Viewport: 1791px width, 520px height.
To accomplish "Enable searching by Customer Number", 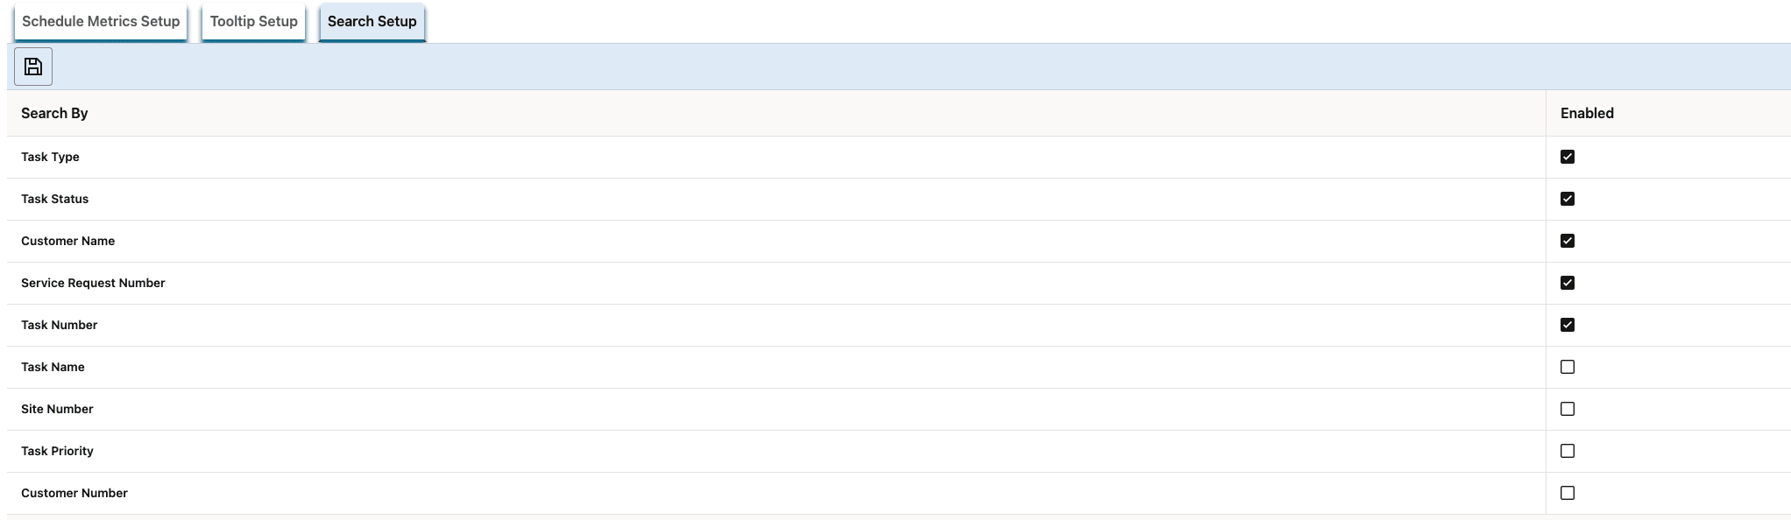I will point(1568,493).
